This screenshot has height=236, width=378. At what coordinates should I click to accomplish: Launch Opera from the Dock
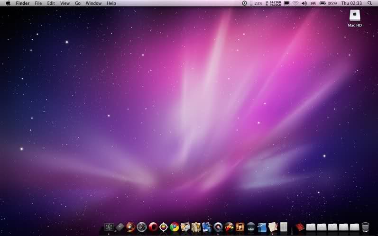pyautogui.click(x=153, y=227)
